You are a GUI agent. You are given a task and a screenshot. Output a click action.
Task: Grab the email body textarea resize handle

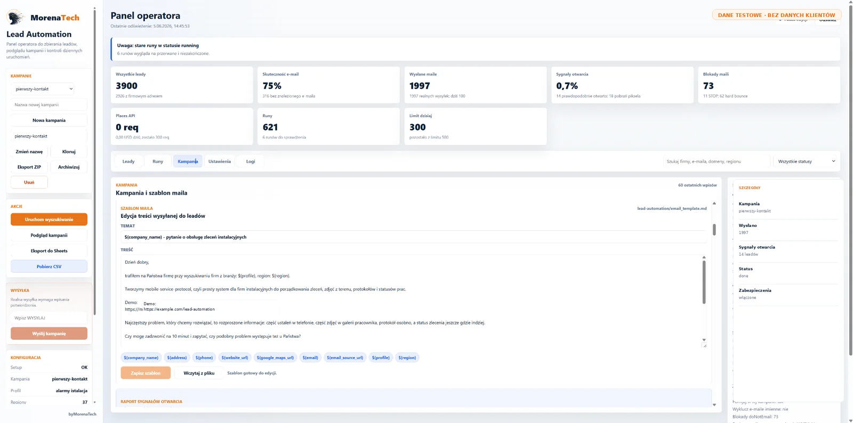705,346
